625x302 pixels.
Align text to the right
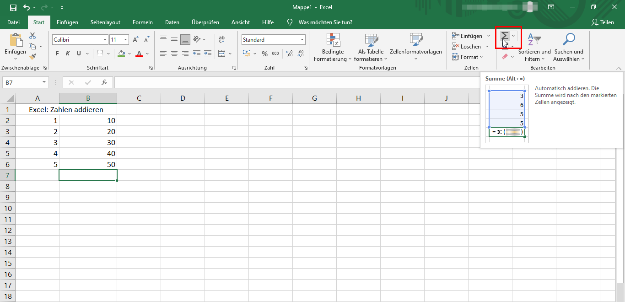click(185, 54)
